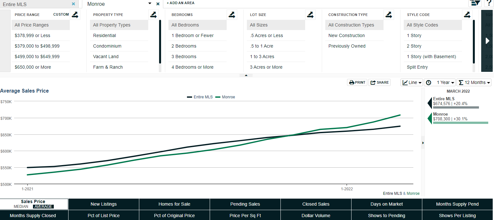The width and height of the screenshot is (494, 220).
Task: Click the SHARE button
Action: pos(379,82)
